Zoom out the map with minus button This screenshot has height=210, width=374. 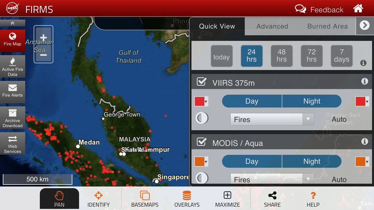click(43, 54)
